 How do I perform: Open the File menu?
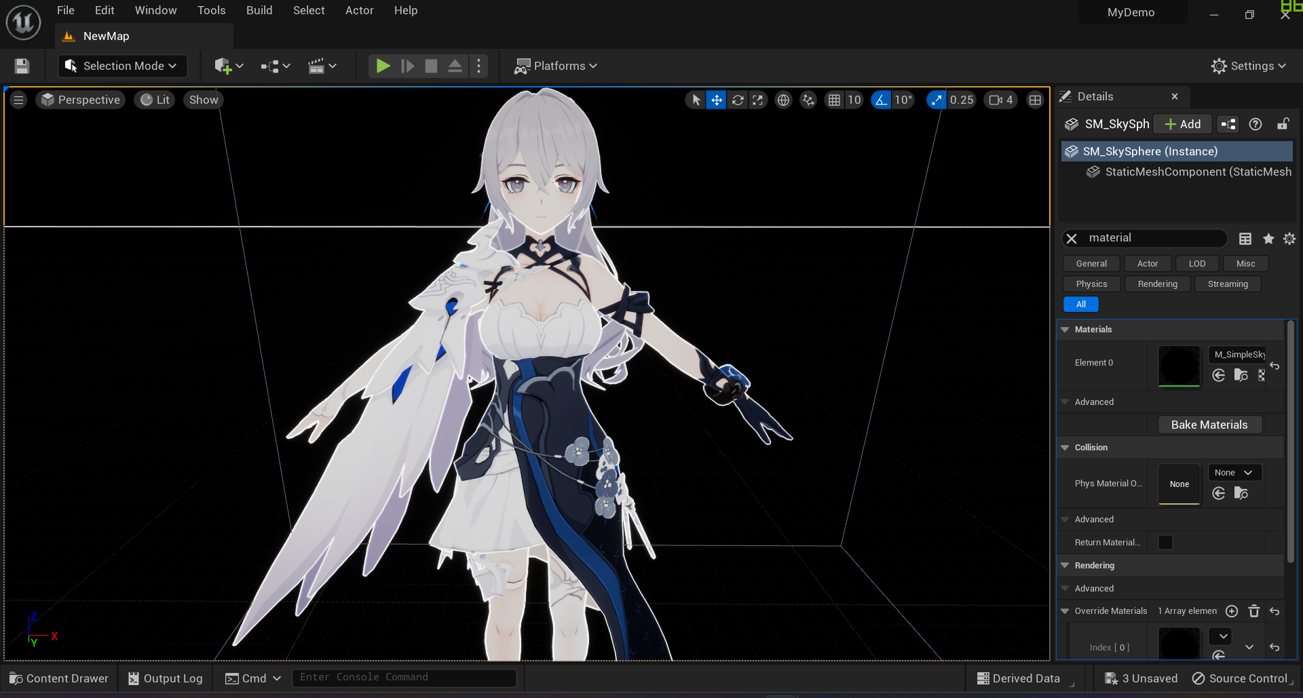[x=66, y=10]
